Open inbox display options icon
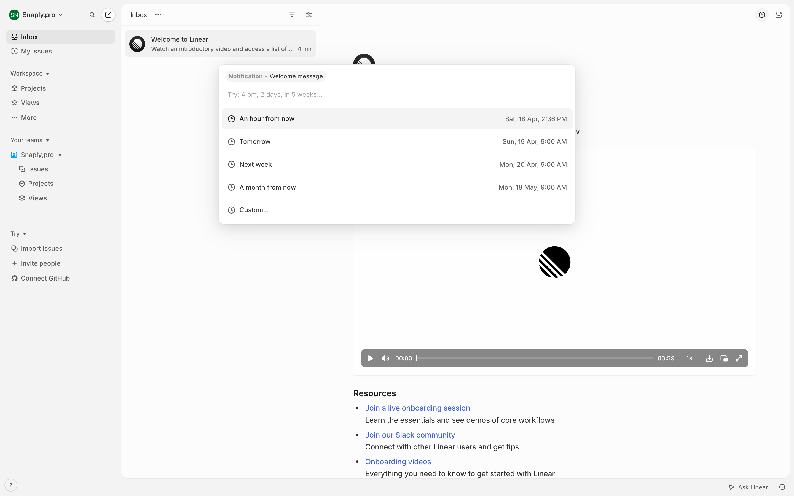The width and height of the screenshot is (794, 496). click(x=309, y=15)
